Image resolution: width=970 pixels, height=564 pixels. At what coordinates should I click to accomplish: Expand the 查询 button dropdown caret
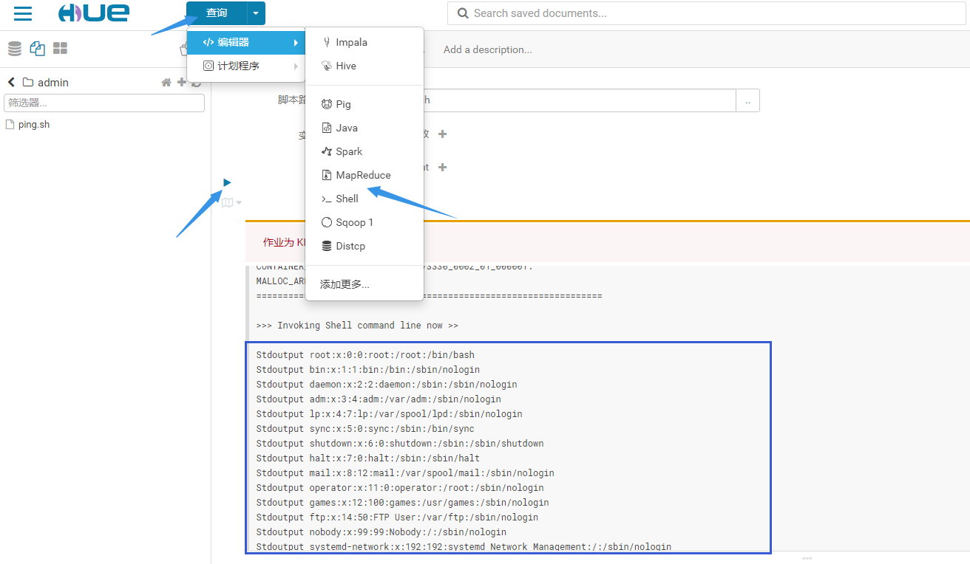tap(255, 13)
